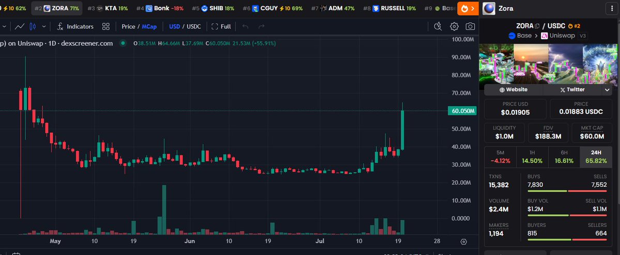This screenshot has height=255, width=620.
Task: Open the Twitter link
Action: click(572, 90)
